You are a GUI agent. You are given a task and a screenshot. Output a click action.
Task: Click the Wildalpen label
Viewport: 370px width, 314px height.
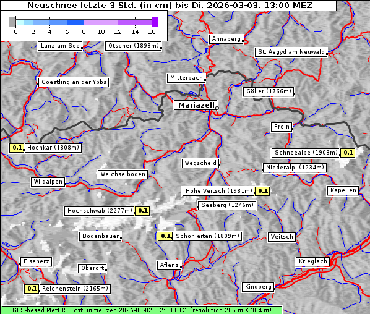48,182
